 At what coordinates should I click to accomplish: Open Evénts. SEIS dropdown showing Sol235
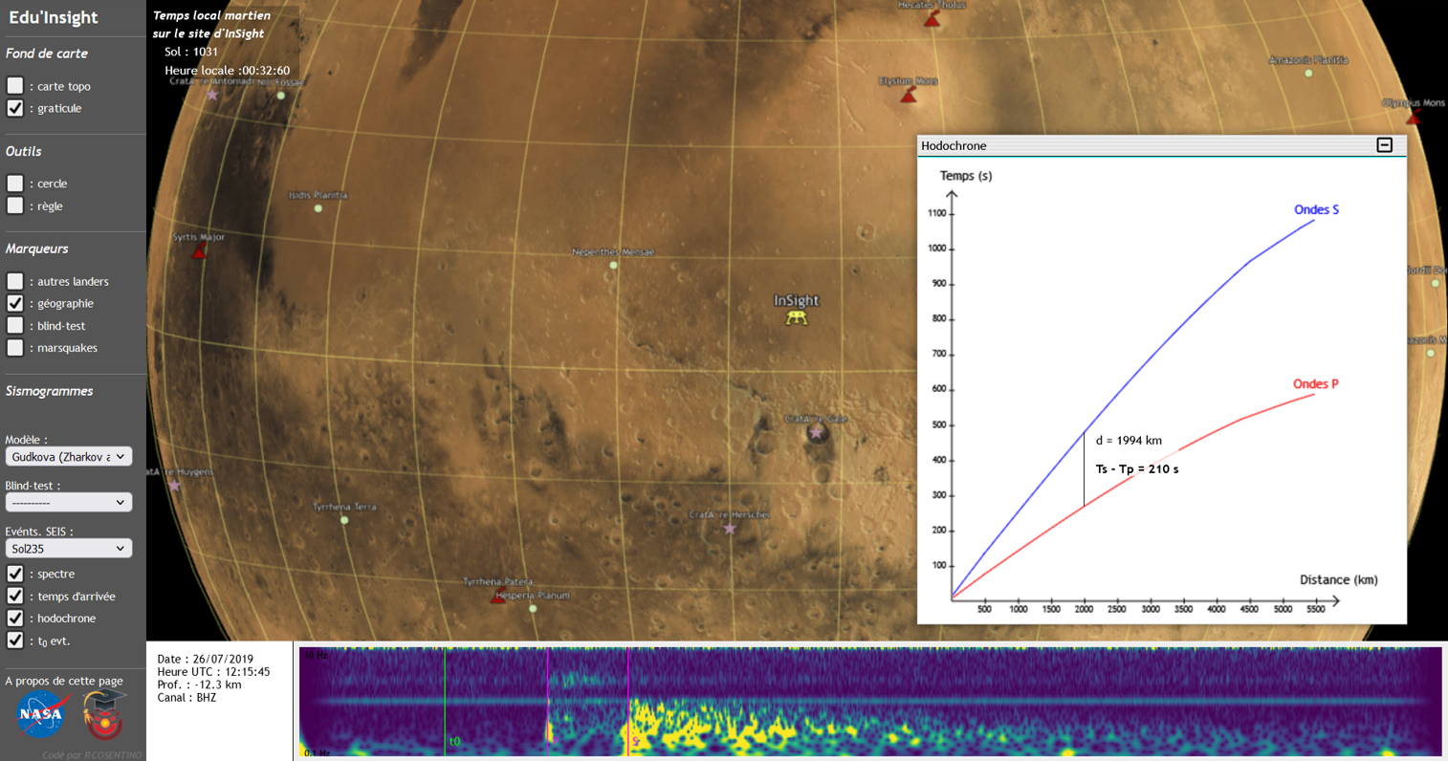click(x=69, y=549)
